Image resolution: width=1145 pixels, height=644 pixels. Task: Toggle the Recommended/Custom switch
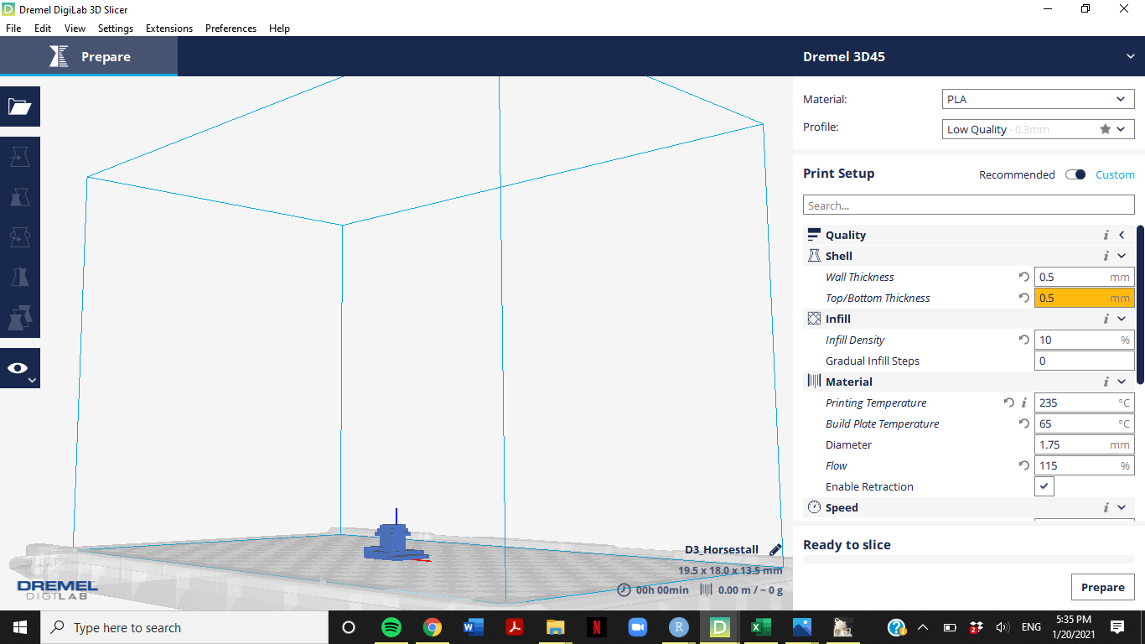1075,174
